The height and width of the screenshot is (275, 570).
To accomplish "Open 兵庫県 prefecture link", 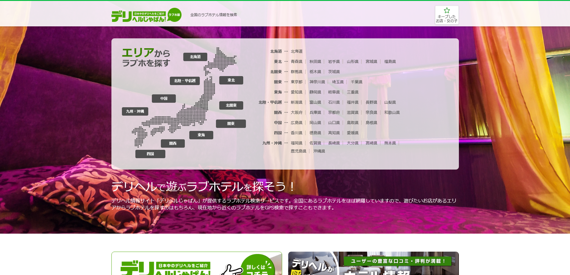I will [x=315, y=113].
